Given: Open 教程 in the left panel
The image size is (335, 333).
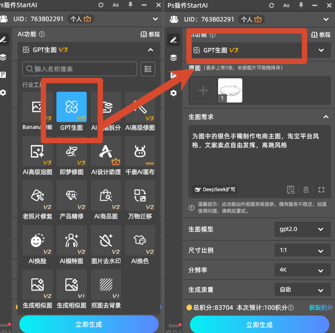Looking at the screenshot, I should [x=150, y=34].
